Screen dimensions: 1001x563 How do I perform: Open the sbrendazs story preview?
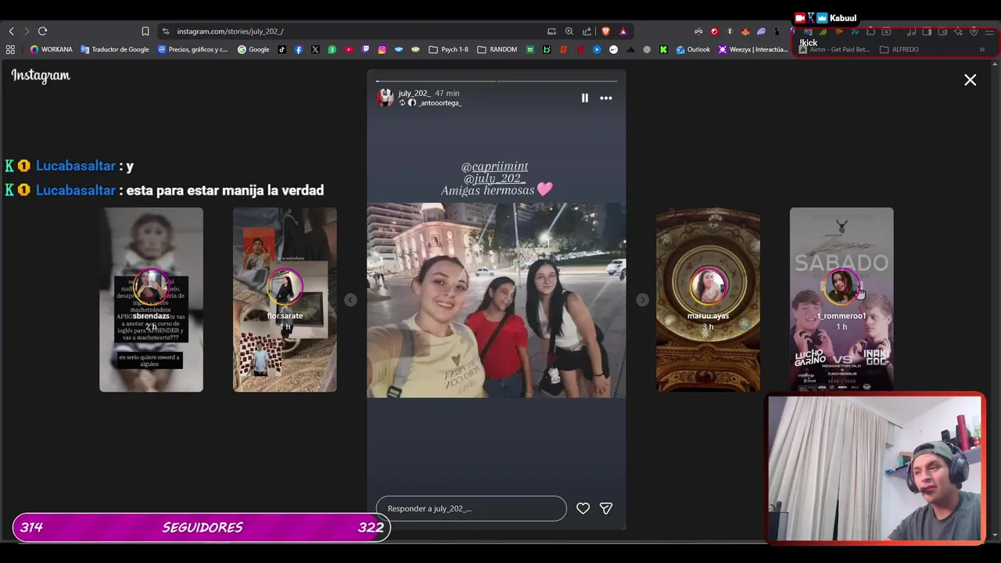pos(151,299)
